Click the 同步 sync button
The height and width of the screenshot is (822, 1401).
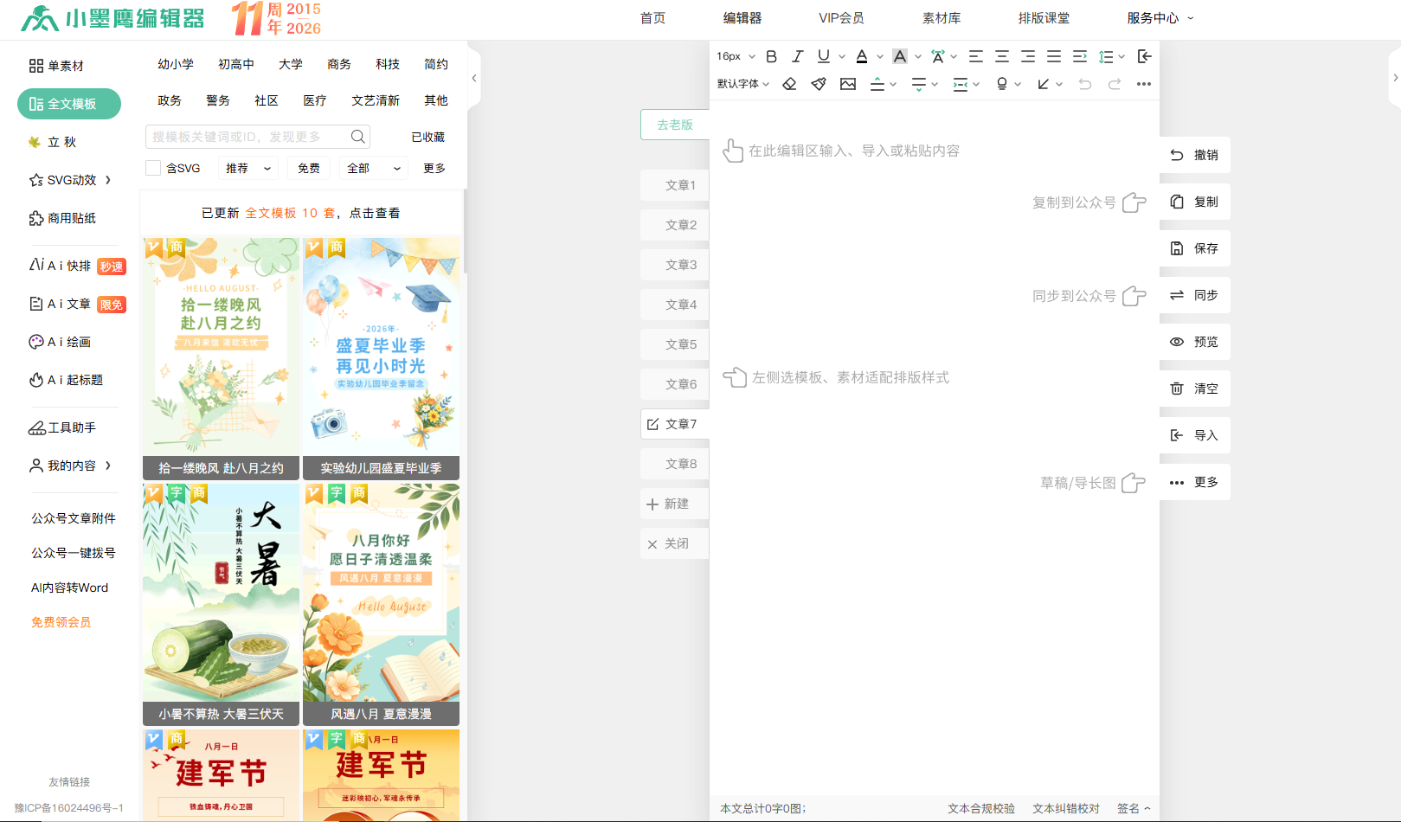click(1195, 295)
